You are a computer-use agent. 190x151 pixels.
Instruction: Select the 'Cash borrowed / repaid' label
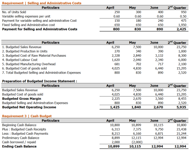[19, 142]
